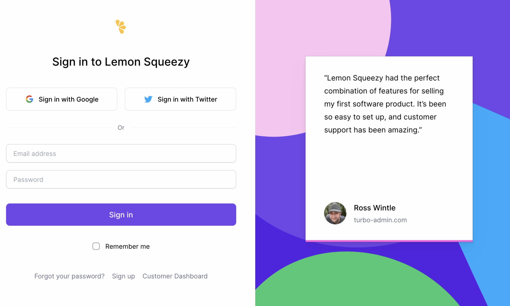The image size is (510, 306).
Task: Focus the Password field
Action: point(121,180)
